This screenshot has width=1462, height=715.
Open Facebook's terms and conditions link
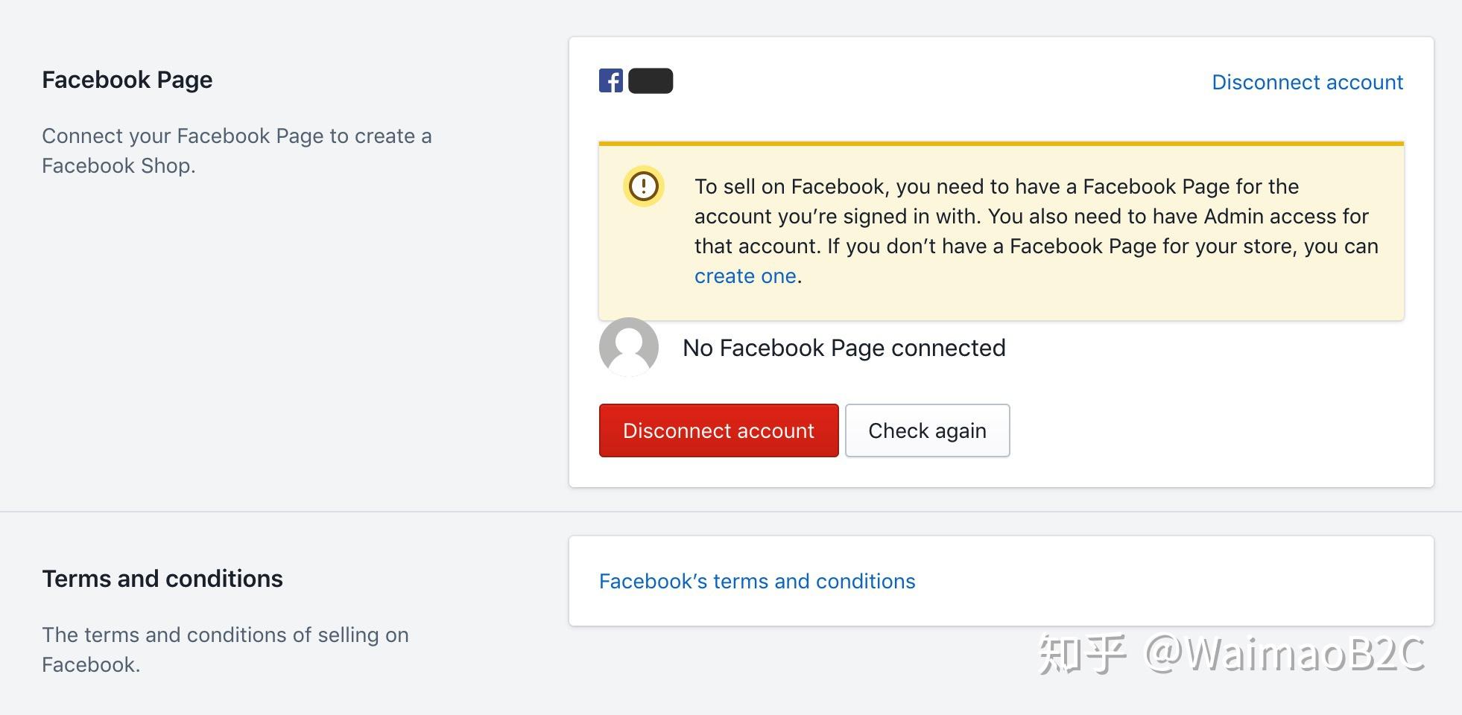coord(757,581)
